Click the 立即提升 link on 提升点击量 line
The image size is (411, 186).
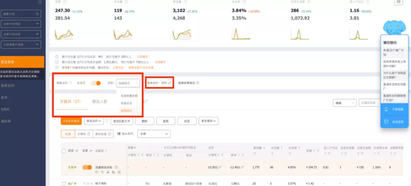coord(142,56)
